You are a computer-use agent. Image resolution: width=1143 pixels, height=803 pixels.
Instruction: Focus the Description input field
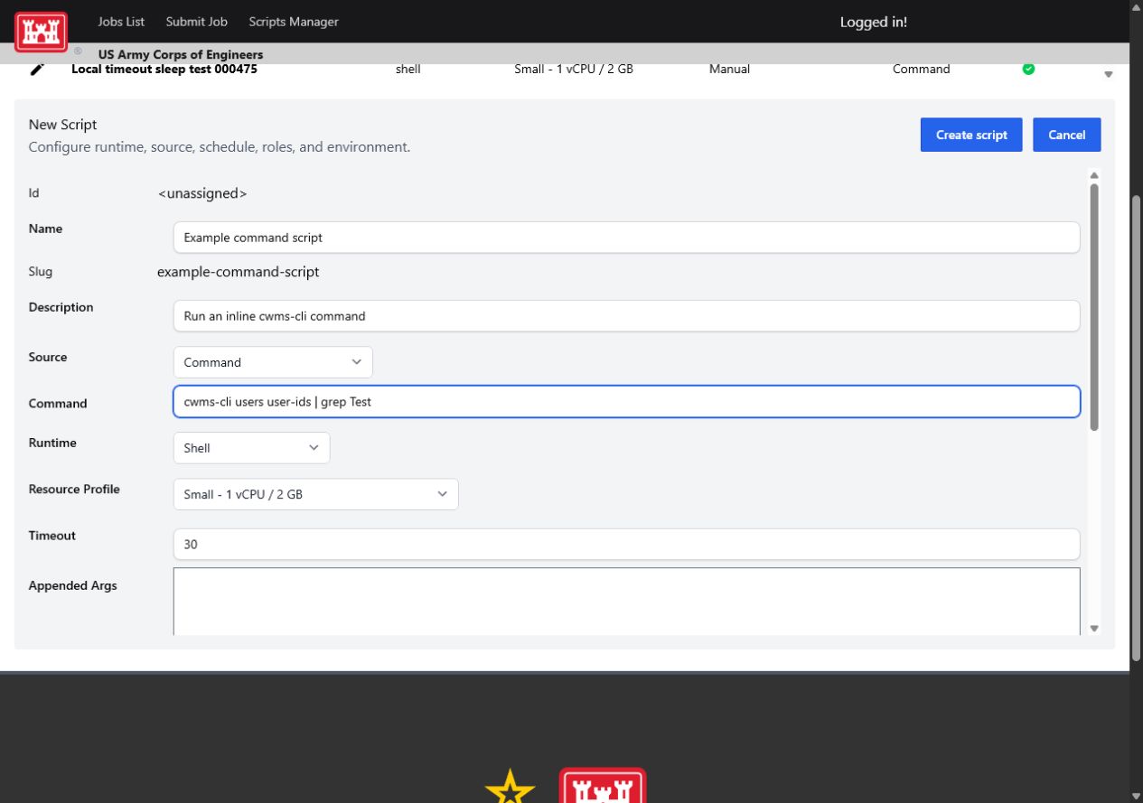pyautogui.click(x=626, y=316)
